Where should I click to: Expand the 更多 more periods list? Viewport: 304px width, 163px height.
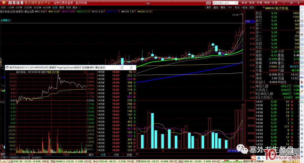76,8
